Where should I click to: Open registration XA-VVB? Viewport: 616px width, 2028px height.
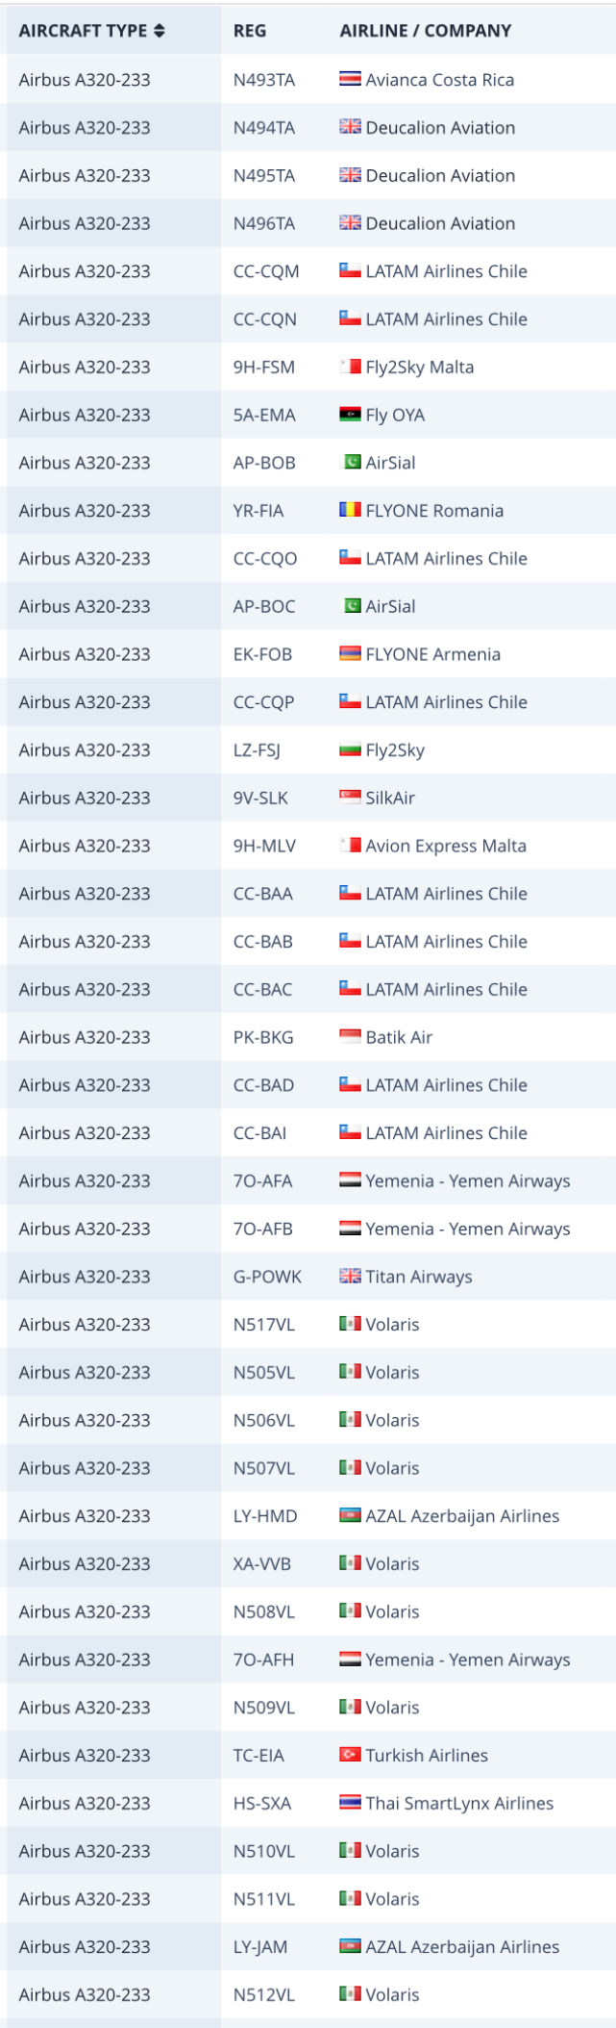[262, 1564]
